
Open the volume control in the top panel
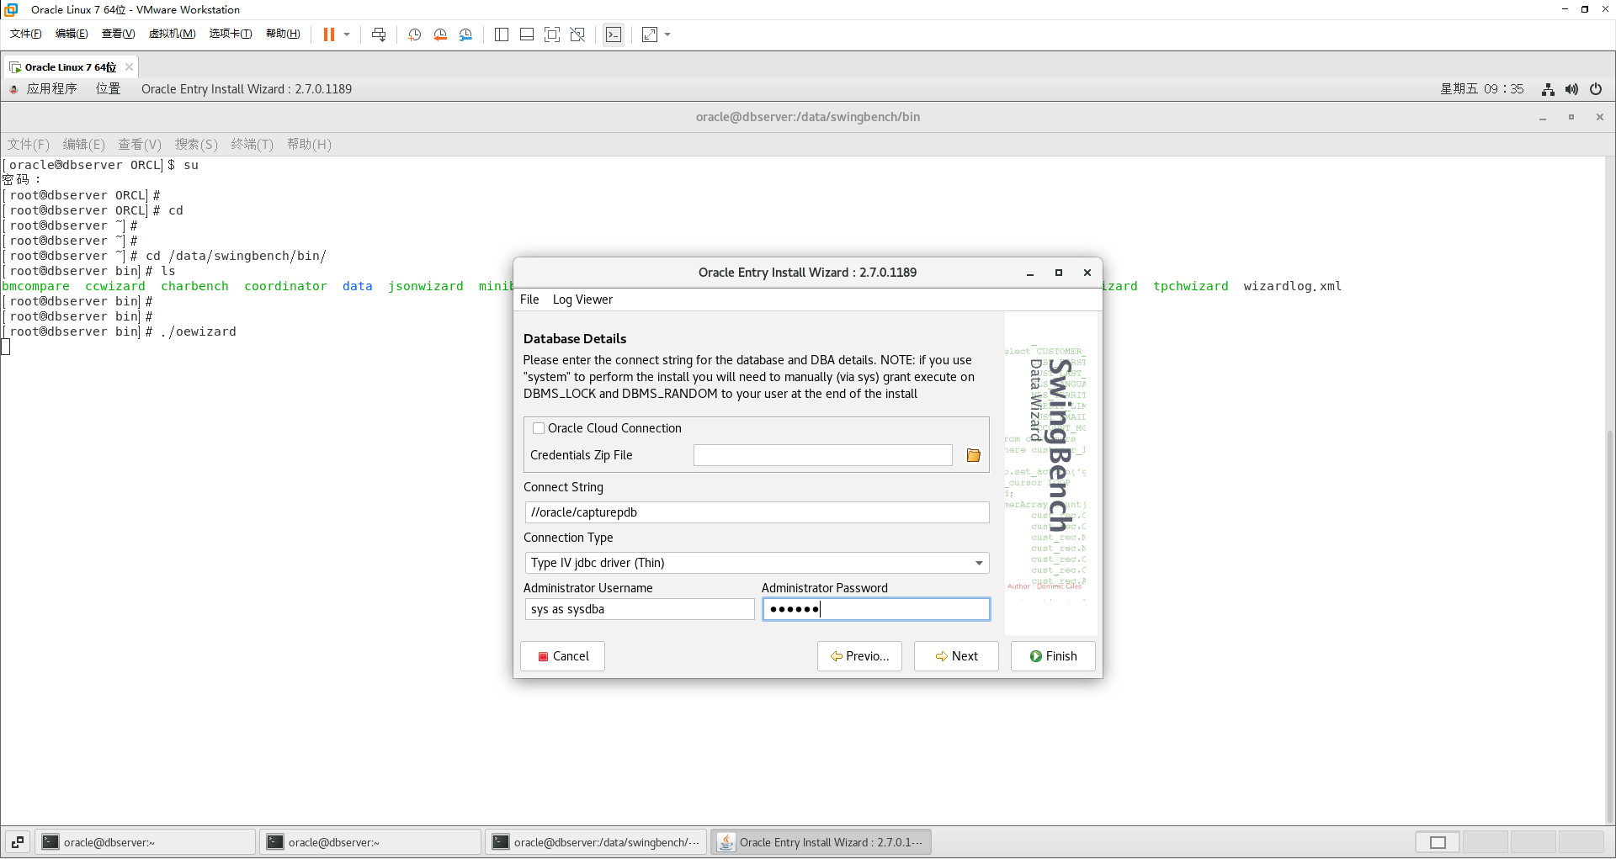pyautogui.click(x=1571, y=89)
